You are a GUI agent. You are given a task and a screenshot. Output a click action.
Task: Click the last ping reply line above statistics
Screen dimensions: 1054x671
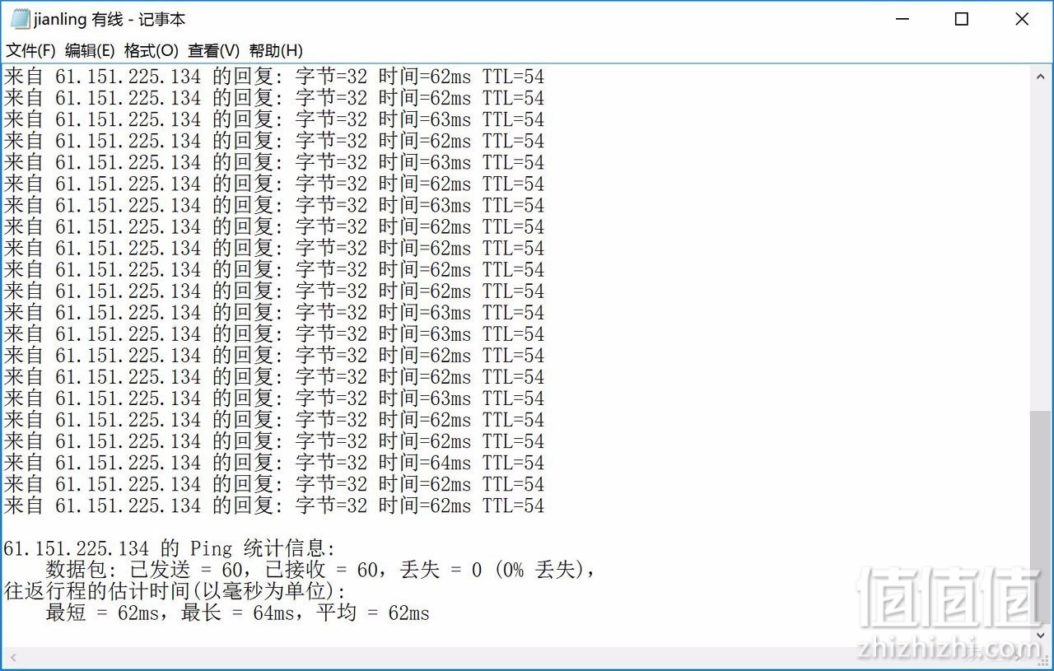tap(274, 506)
